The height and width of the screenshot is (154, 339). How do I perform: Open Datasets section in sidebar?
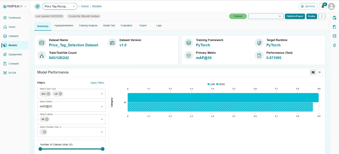click(15, 36)
